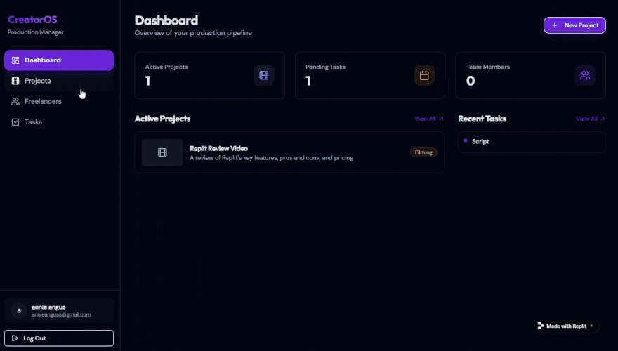Image resolution: width=618 pixels, height=351 pixels.
Task: Open the Projects page from sidebar
Action: click(x=38, y=81)
